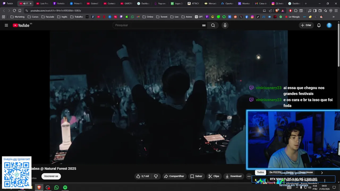Image resolution: width=340 pixels, height=191 pixels.
Task: Dislike the video with thumbs down
Action: pyautogui.click(x=156, y=176)
